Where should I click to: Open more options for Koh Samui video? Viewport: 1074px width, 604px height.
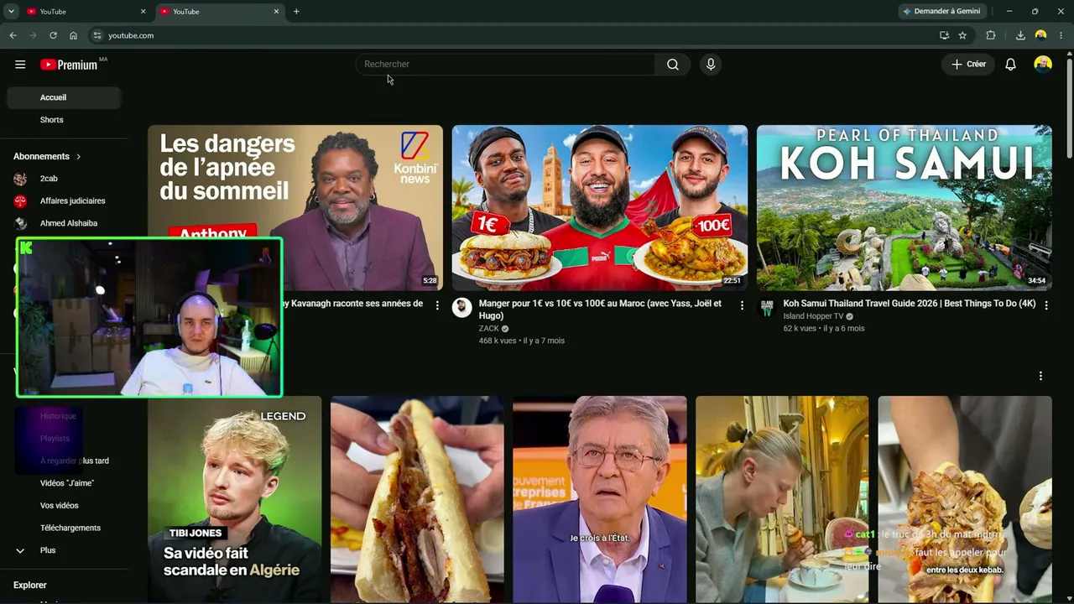coord(1046,305)
